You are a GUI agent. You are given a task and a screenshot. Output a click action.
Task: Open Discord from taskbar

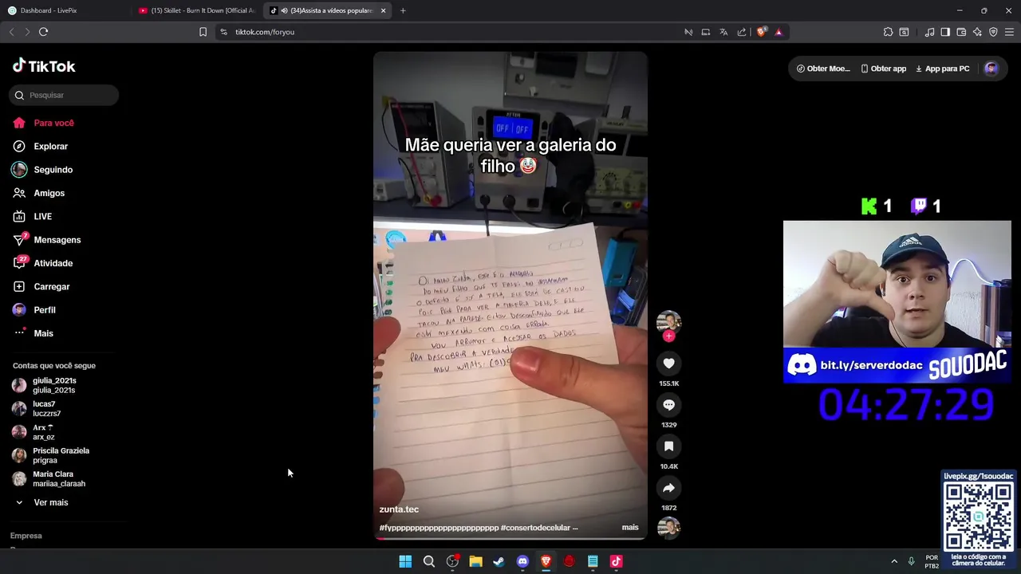(522, 561)
